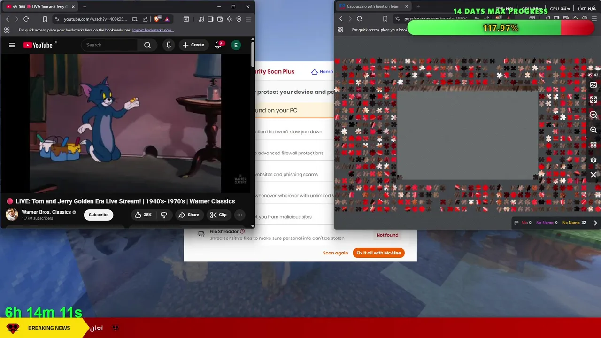Screen dimensions: 601x338
Task: Dislike the Tom and Jerry video
Action: point(164,215)
